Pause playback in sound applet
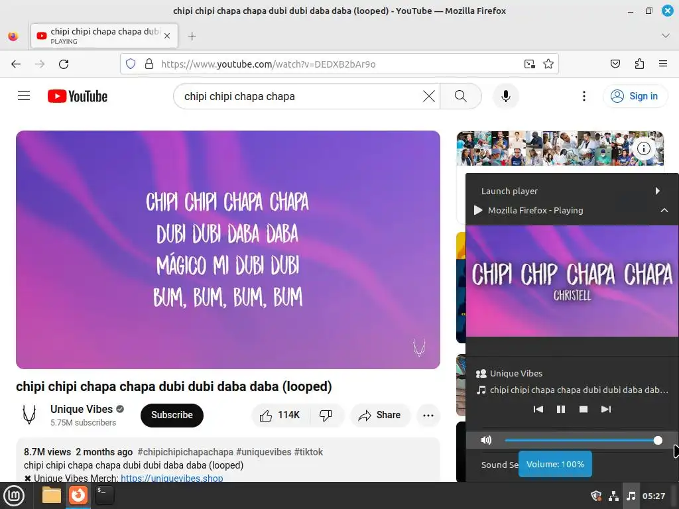 click(x=561, y=409)
